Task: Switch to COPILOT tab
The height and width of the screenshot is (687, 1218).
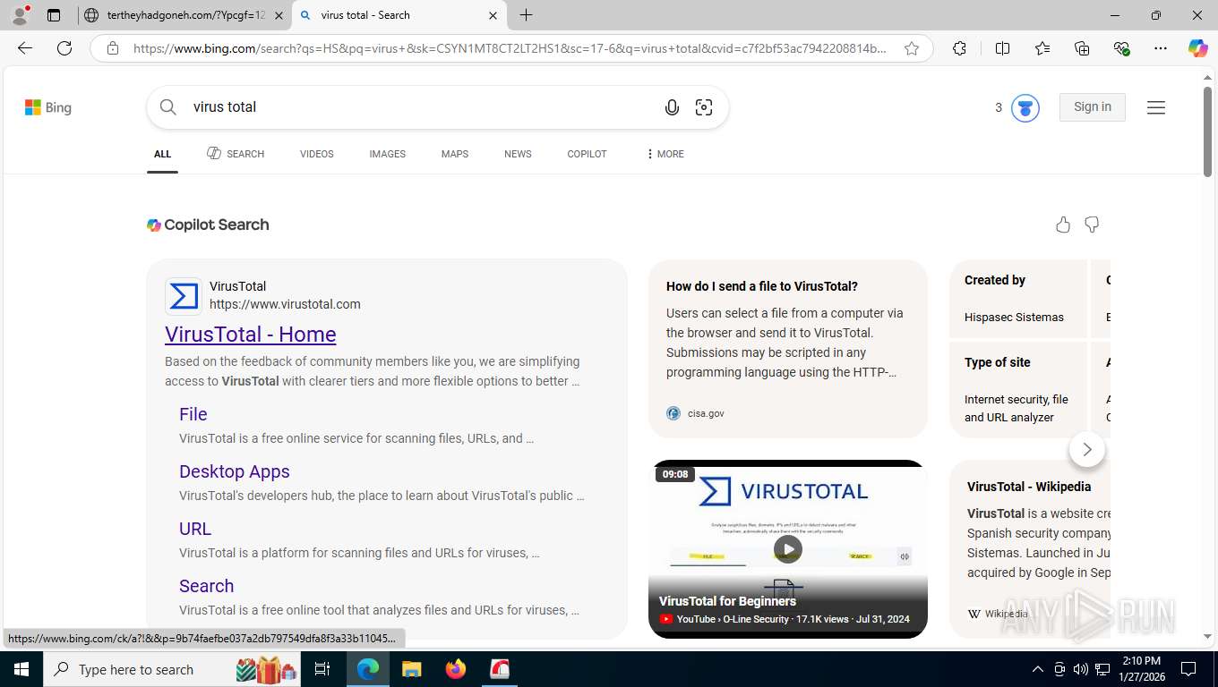Action: [x=587, y=154]
